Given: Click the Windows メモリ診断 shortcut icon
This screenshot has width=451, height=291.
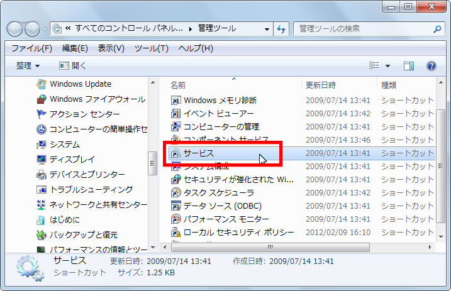Looking at the screenshot, I should click(x=175, y=101).
